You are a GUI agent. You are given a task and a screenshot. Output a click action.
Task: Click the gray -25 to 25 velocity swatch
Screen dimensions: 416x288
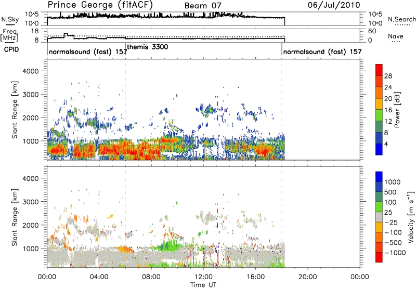pyautogui.click(x=379, y=217)
